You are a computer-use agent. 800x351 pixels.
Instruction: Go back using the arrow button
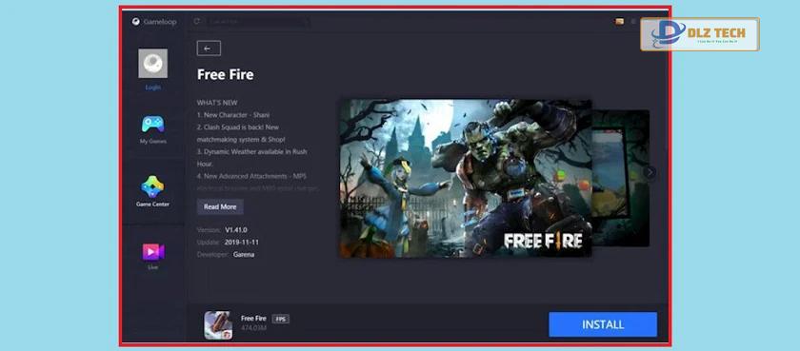[x=209, y=49]
